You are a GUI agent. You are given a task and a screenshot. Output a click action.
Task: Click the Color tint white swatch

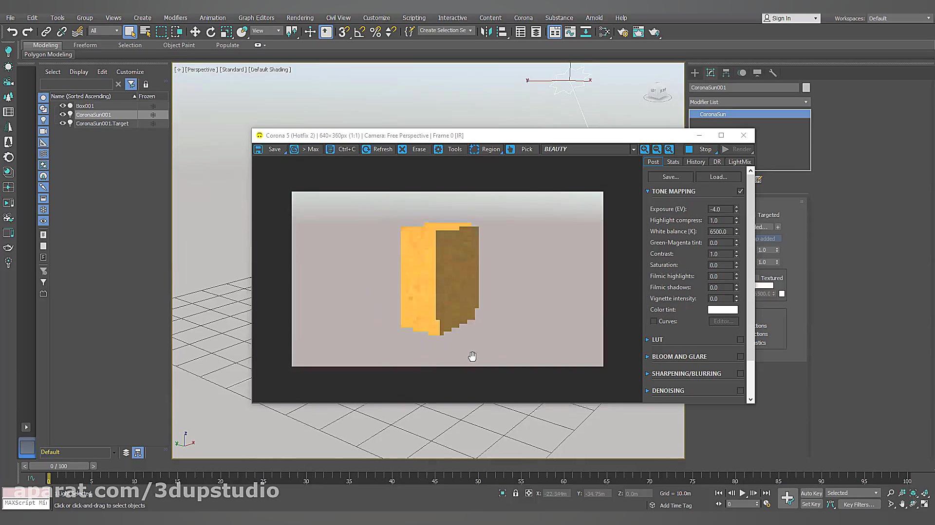point(722,310)
